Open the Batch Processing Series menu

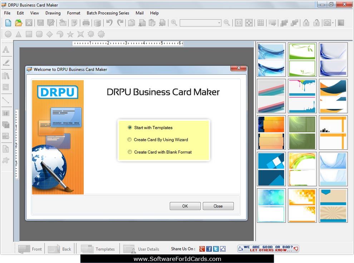[108, 13]
